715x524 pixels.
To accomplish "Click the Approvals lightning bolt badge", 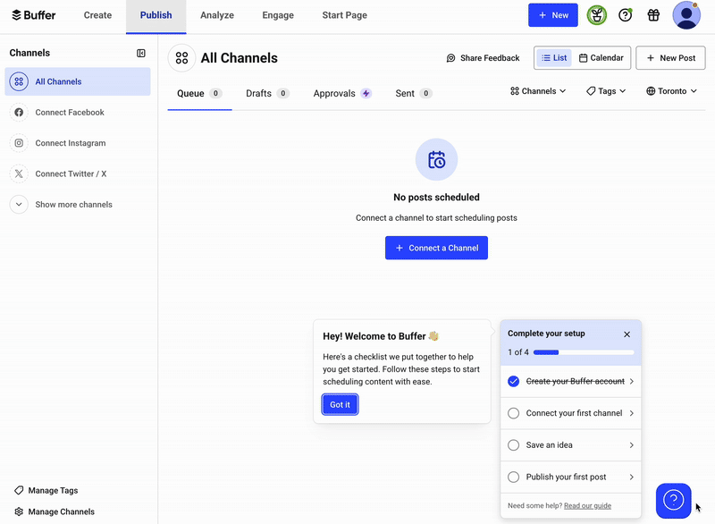I will point(366,94).
